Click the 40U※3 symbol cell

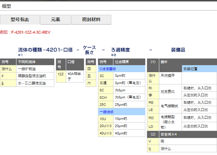click(x=106, y=133)
